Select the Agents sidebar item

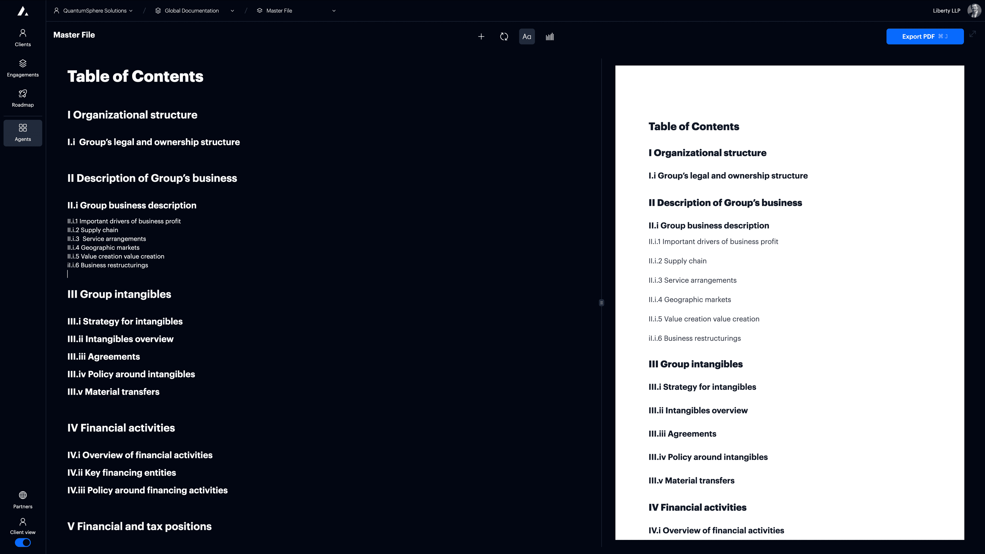click(23, 133)
